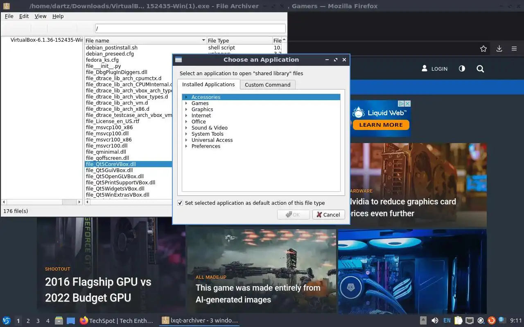Expand the Universal Access category
This screenshot has width=524, height=327.
pyautogui.click(x=186, y=140)
